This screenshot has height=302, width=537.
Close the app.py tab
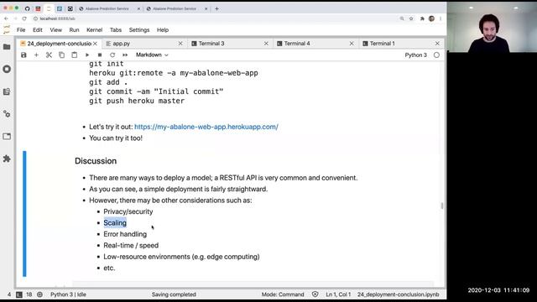point(180,44)
